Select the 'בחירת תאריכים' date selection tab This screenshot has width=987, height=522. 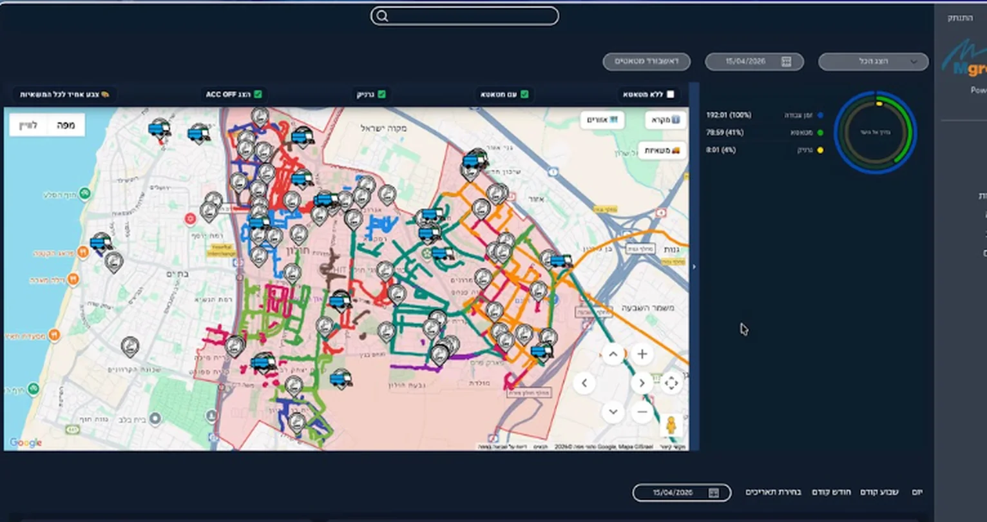click(x=773, y=492)
